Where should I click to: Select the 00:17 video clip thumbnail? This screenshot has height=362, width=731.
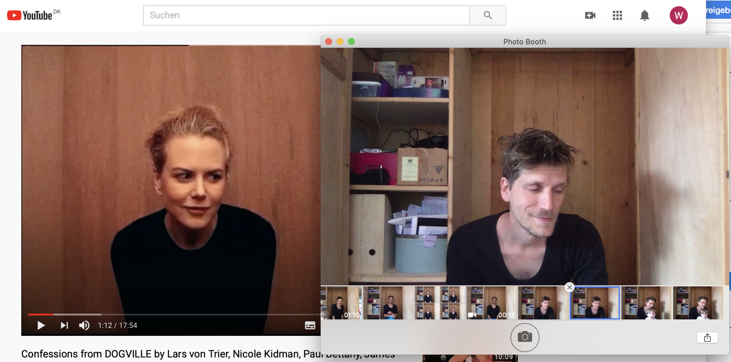492,303
